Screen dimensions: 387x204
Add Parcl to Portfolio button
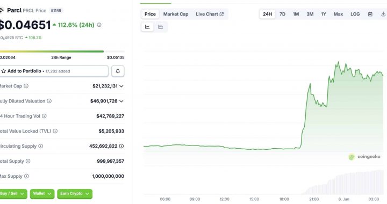coord(54,71)
